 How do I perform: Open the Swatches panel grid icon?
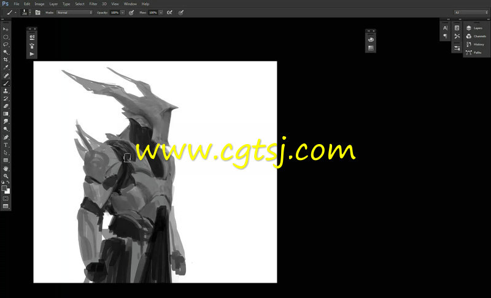coord(371,48)
